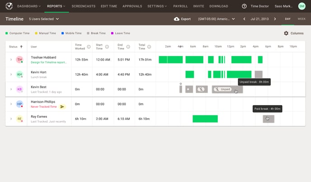
Task: Click Time Worked info icon
Action: (x=89, y=47)
